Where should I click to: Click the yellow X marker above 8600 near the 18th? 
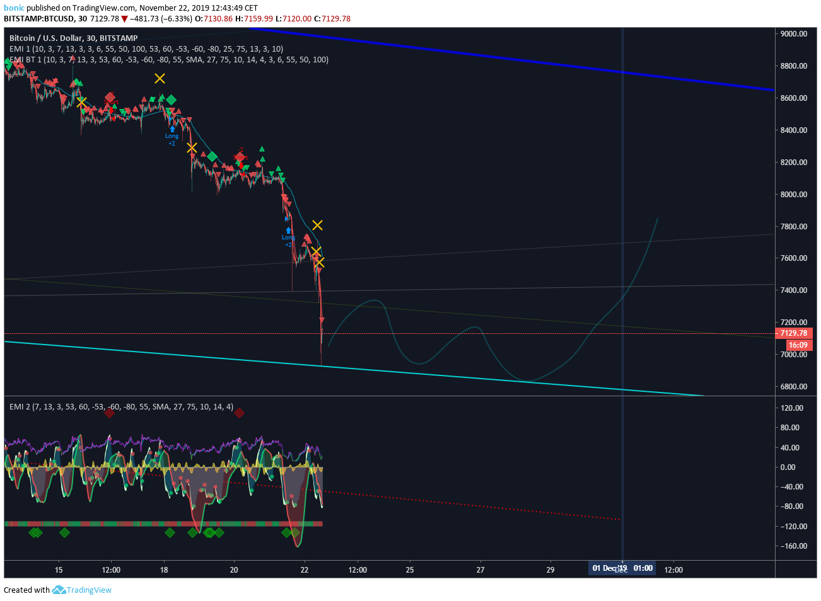click(x=160, y=78)
